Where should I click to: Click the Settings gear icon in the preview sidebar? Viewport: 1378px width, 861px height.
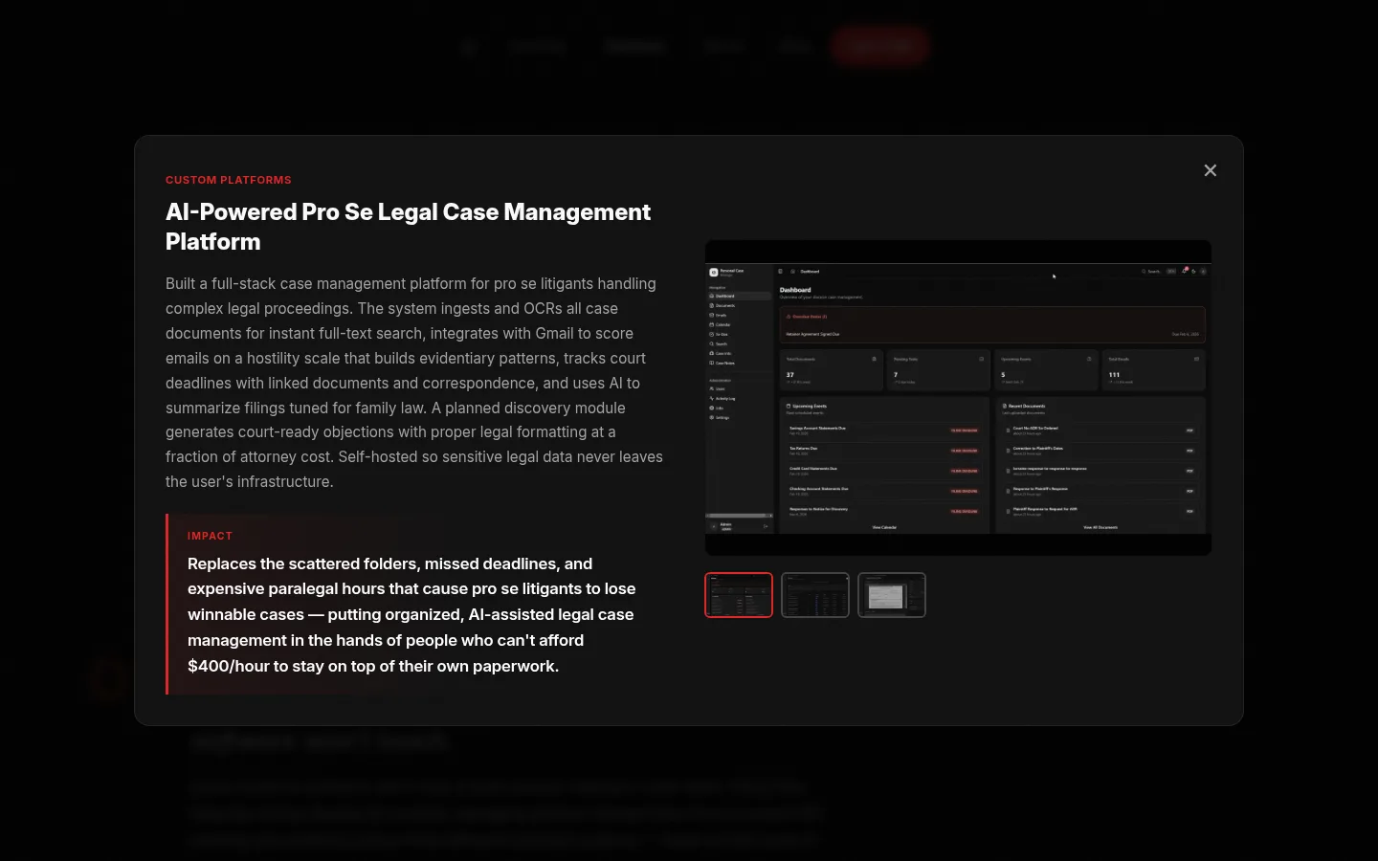(x=712, y=418)
